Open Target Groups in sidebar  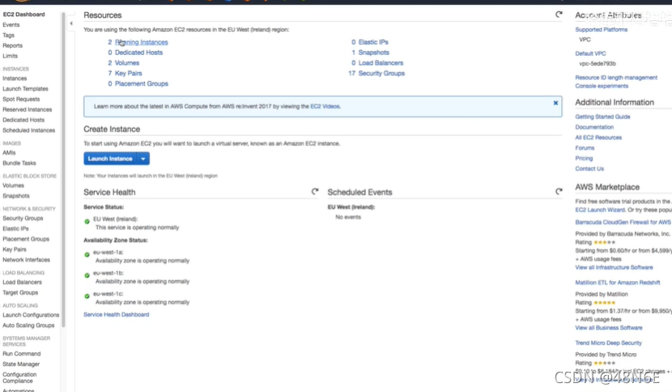click(20, 292)
